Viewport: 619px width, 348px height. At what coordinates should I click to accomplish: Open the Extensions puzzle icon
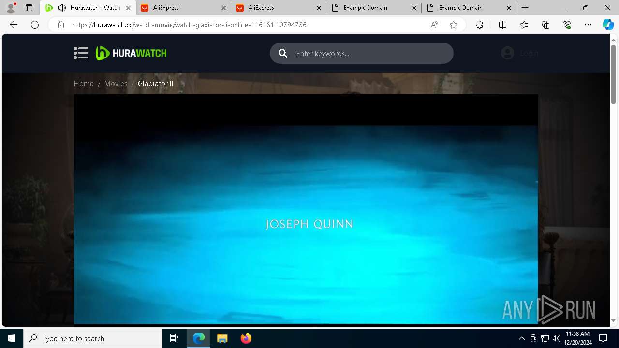pos(479,25)
